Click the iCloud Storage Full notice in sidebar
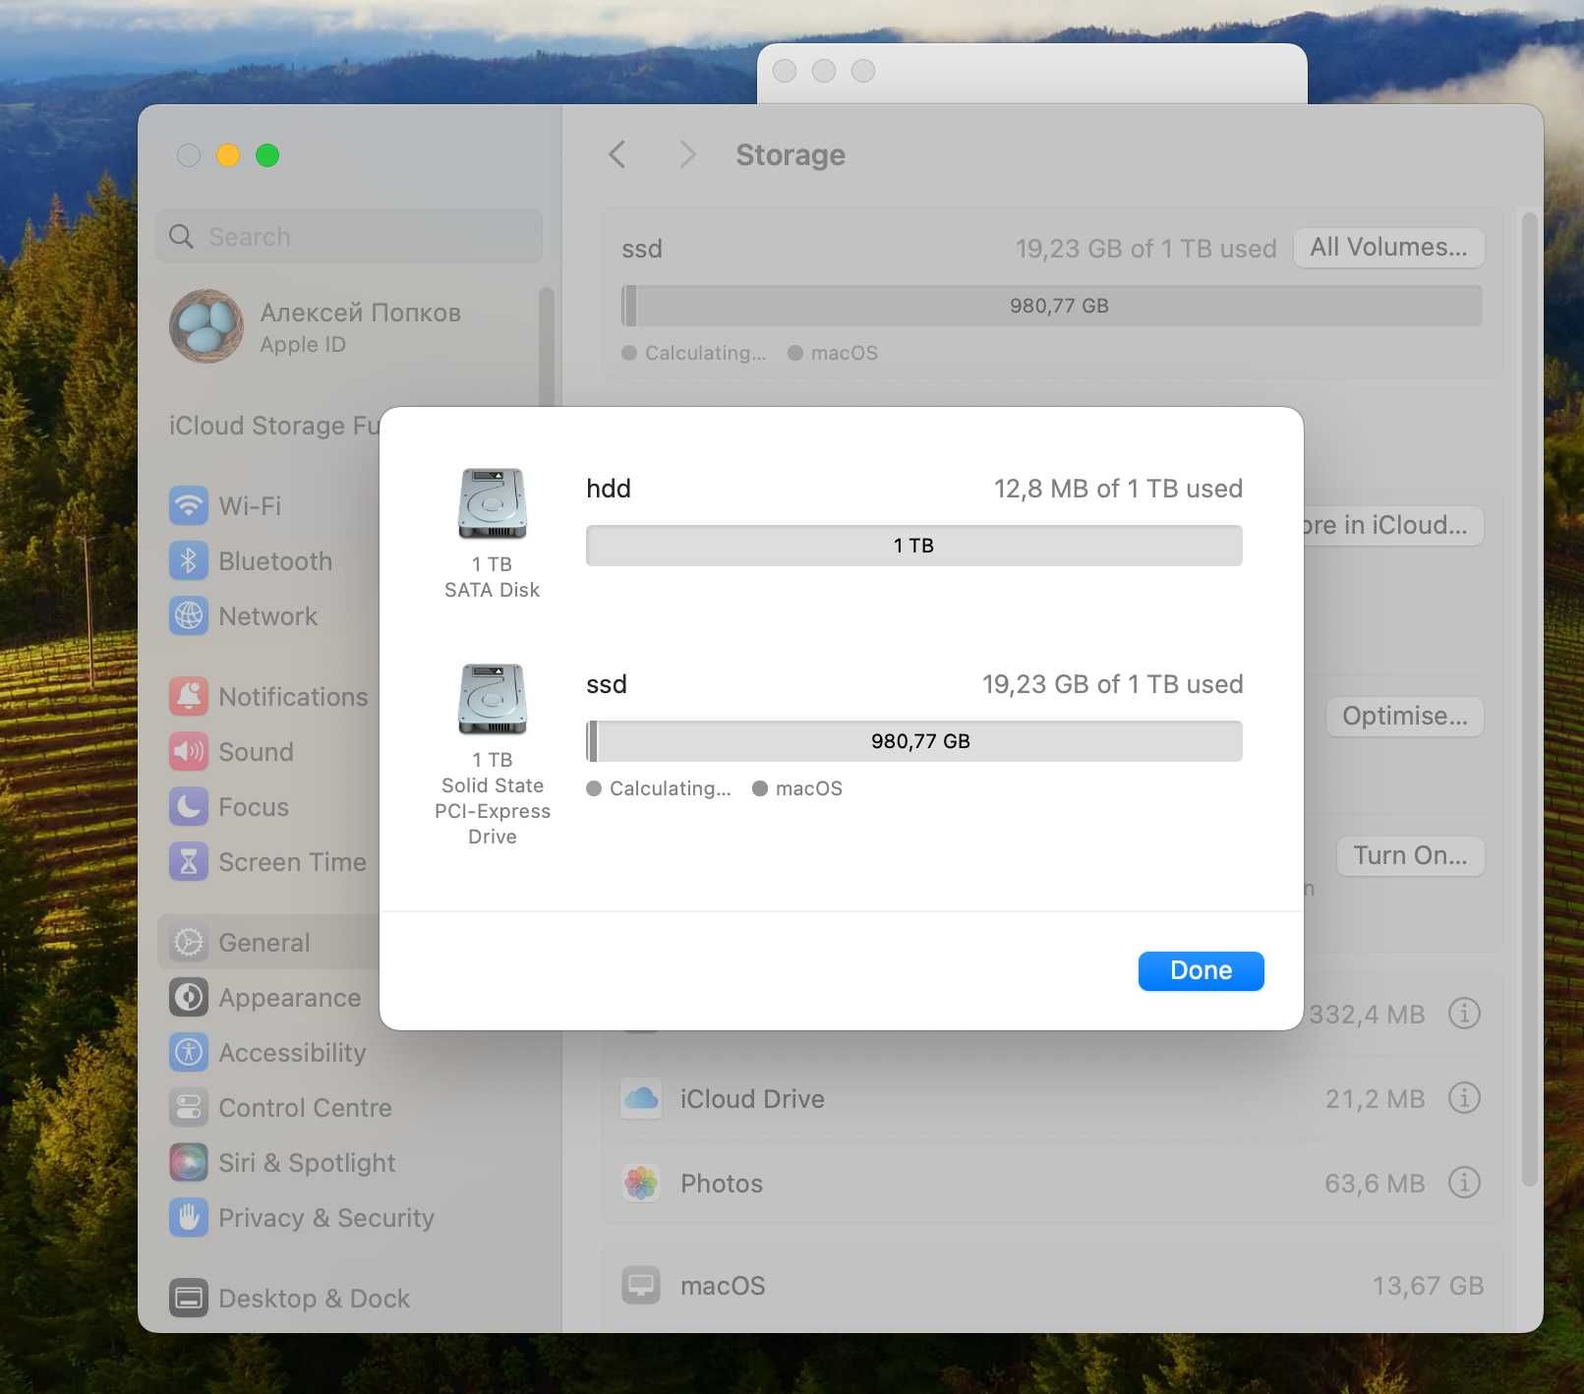 pos(274,426)
